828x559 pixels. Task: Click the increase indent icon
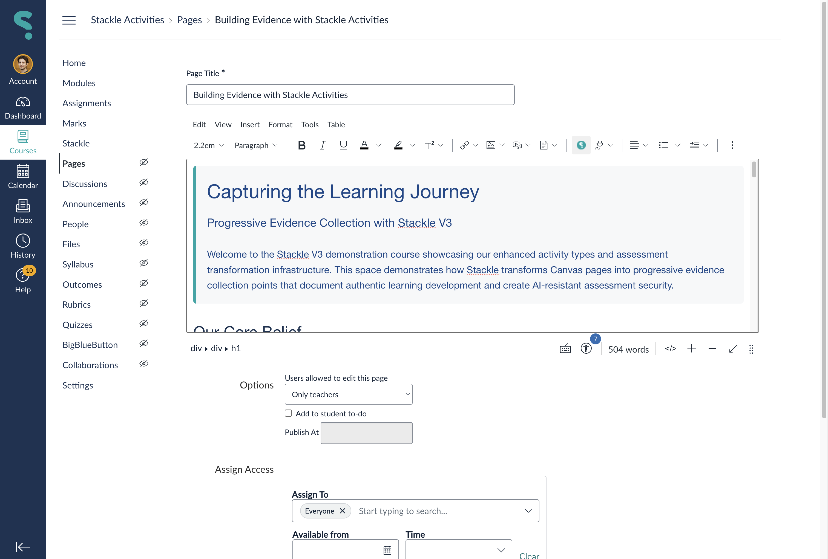pos(694,145)
